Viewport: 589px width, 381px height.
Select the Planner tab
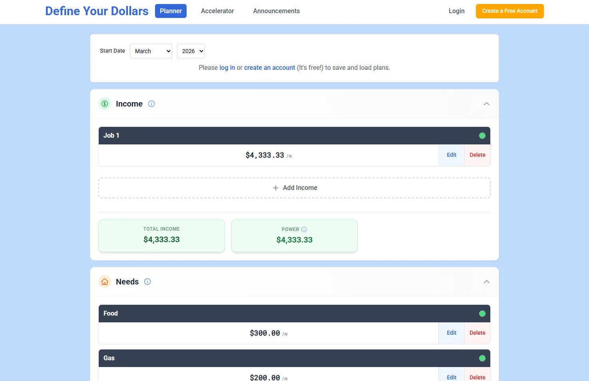pyautogui.click(x=171, y=11)
